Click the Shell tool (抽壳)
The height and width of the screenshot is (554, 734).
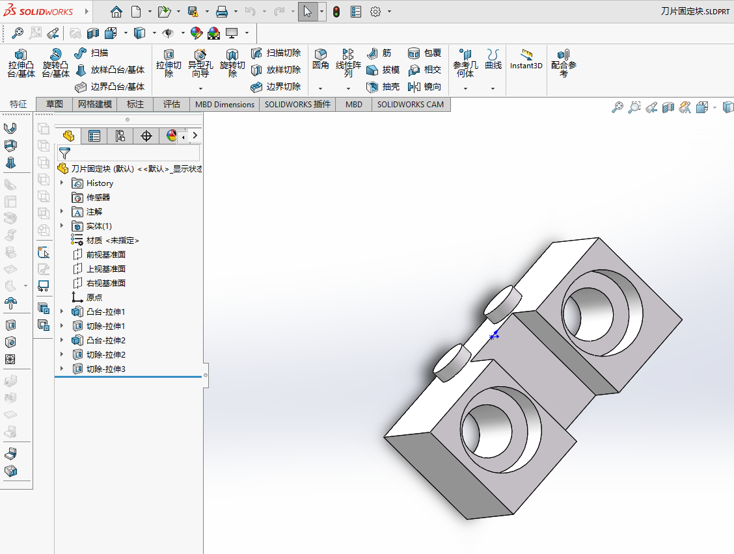pos(383,86)
